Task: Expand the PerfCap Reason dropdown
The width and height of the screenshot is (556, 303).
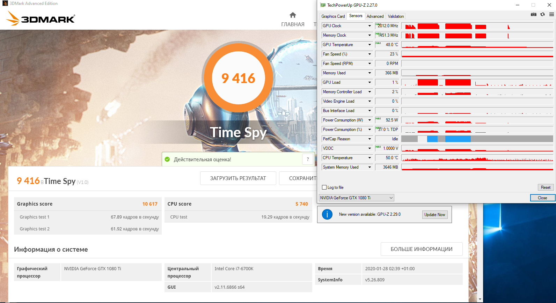Action: pyautogui.click(x=370, y=139)
